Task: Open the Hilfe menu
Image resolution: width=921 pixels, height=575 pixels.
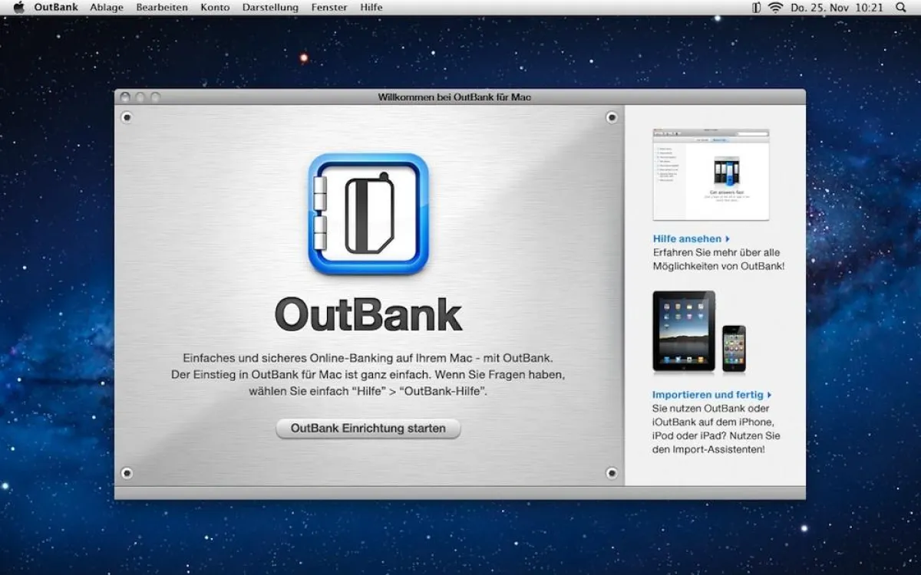Action: point(371,7)
